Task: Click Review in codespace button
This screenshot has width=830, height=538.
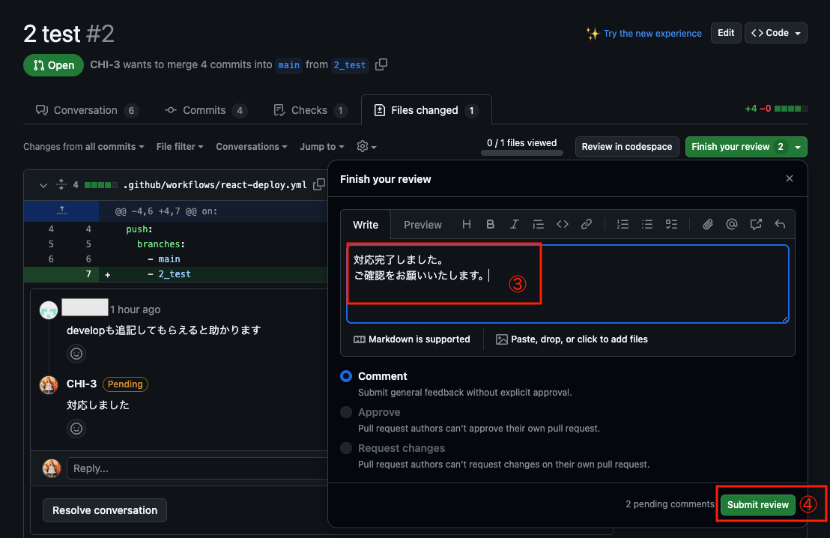Action: click(x=627, y=147)
